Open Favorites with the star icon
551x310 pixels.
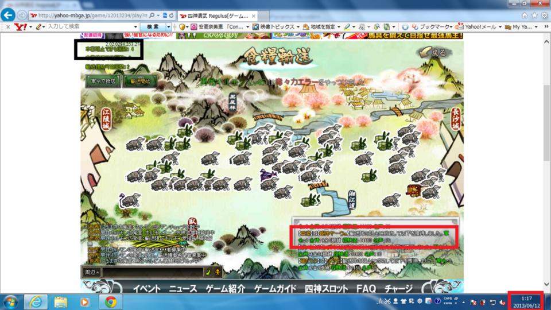(x=534, y=15)
